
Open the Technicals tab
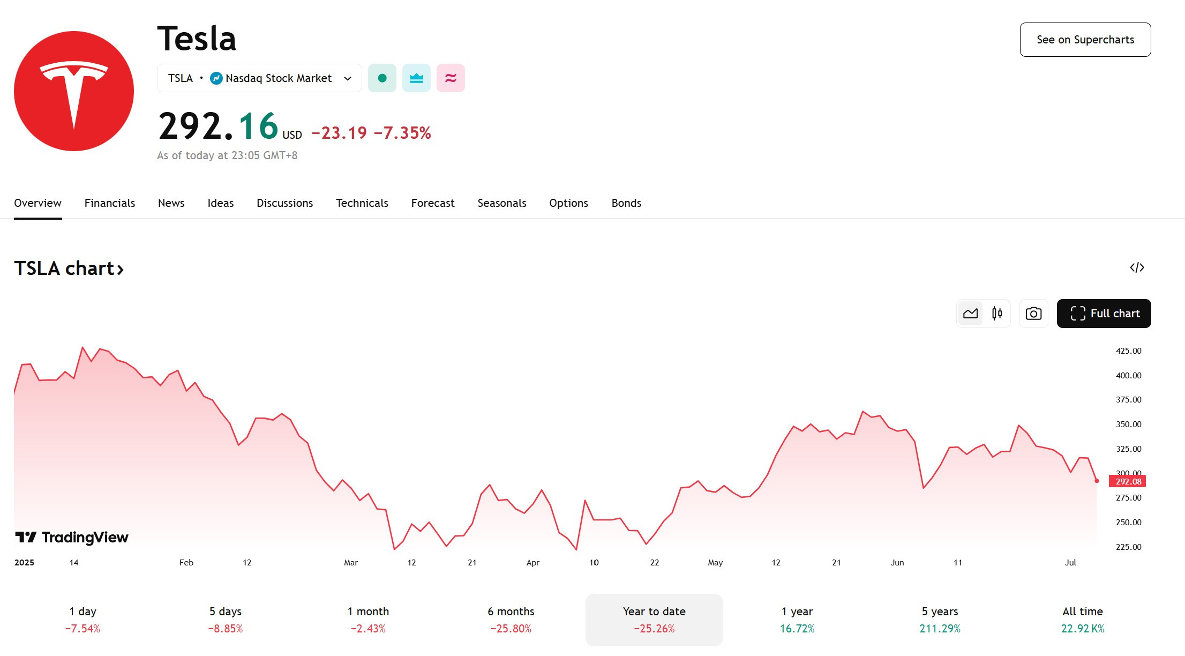point(362,203)
